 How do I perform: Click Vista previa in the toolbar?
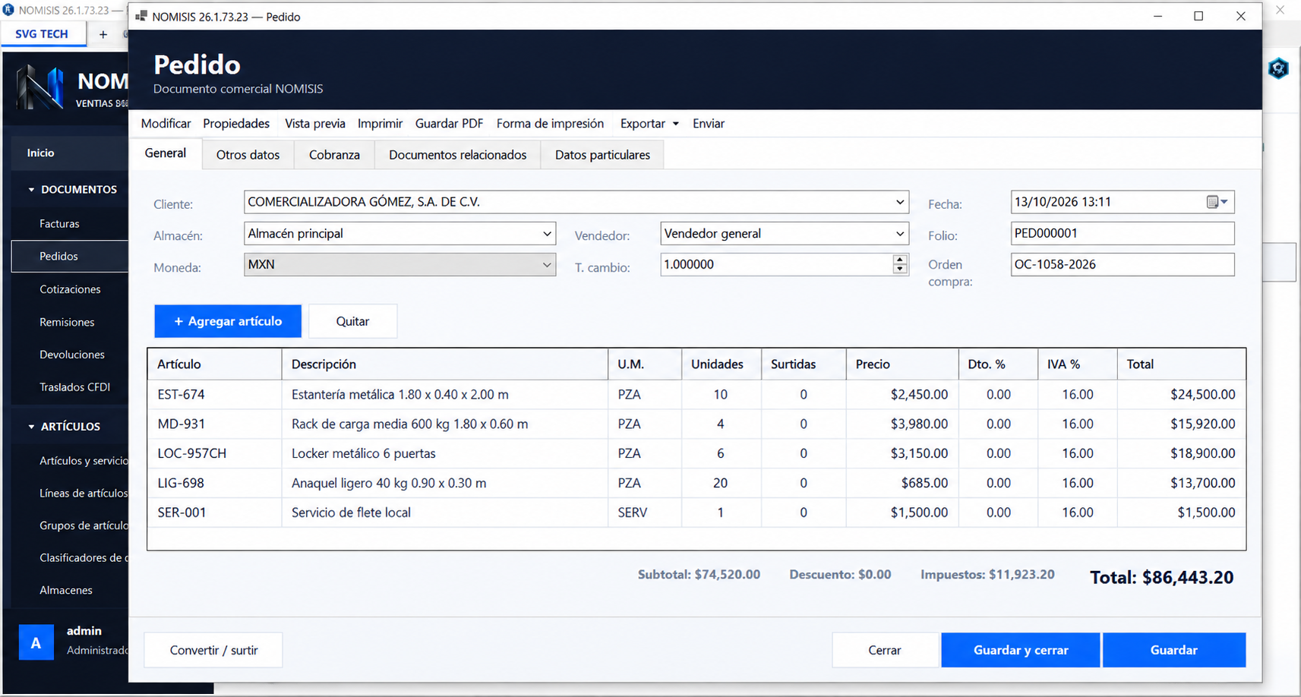click(314, 124)
